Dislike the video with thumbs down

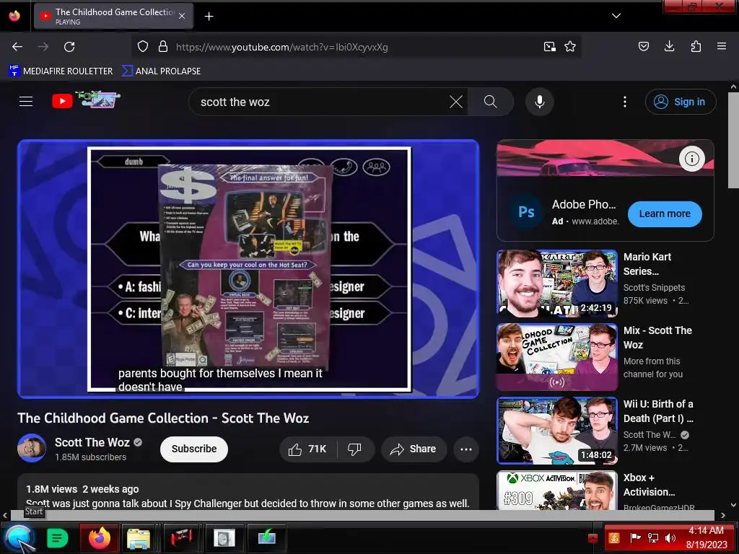point(354,449)
